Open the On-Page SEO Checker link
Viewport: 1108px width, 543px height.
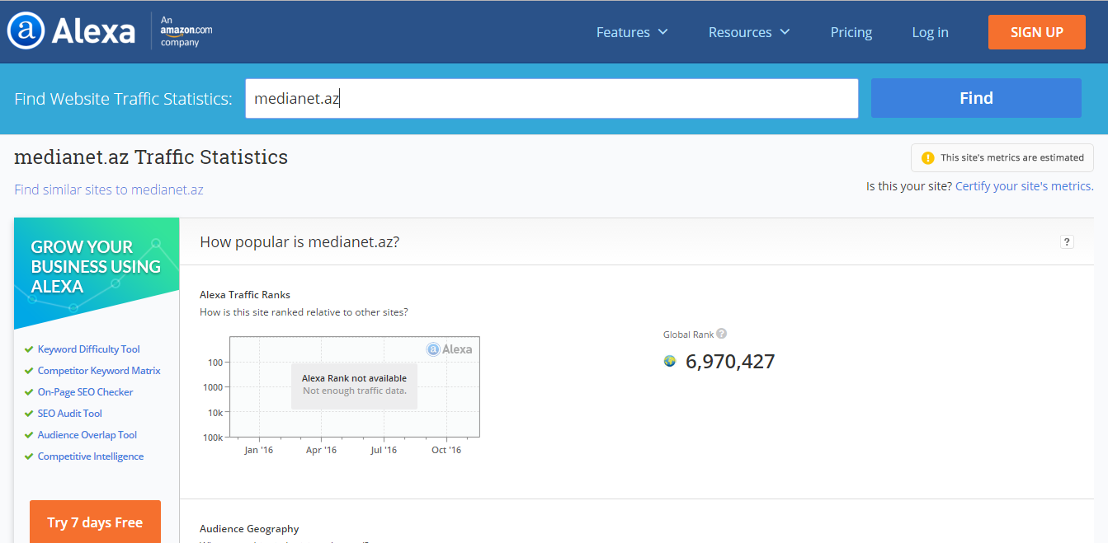click(x=85, y=392)
